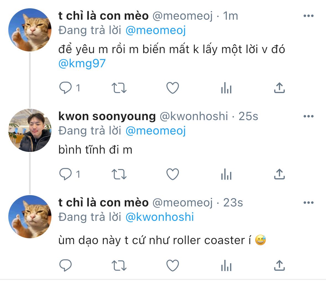Open kwon soonyoung's profile picture
Image resolution: width=326 pixels, height=282 pixels.
tap(30, 131)
